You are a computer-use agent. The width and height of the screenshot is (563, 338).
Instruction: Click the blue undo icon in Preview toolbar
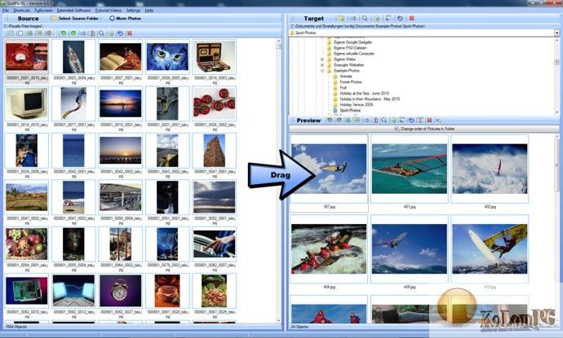(411, 120)
